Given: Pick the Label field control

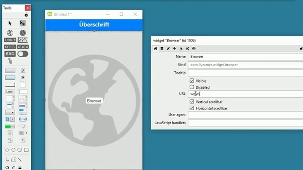Looking at the screenshot, I should tap(10, 92).
